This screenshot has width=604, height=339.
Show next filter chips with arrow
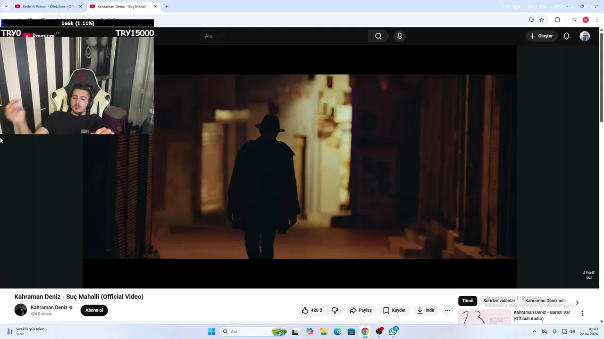577,303
